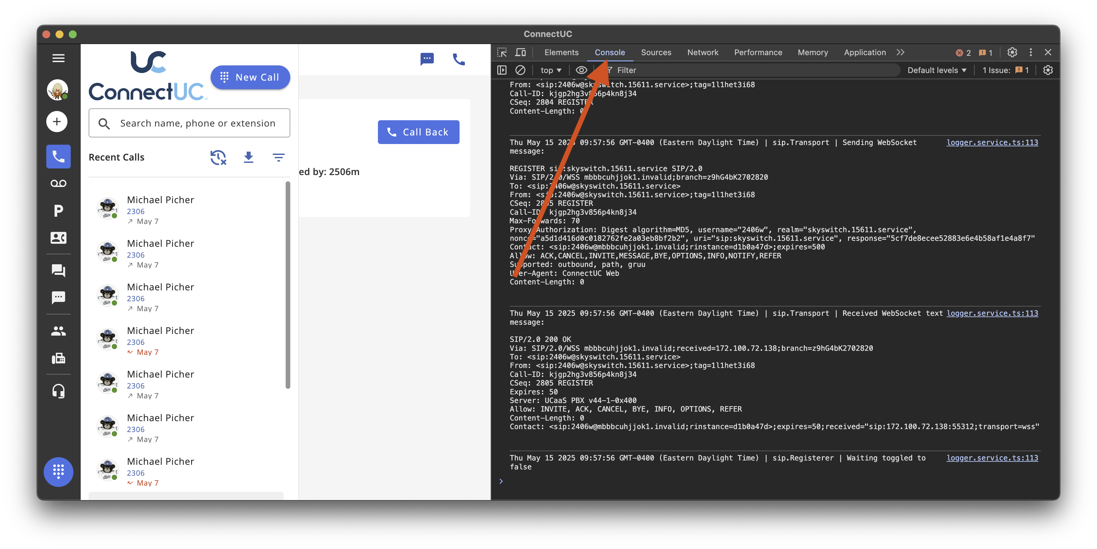Expand more DevTools tabs chevron
This screenshot has width=1097, height=549.
[x=900, y=52]
